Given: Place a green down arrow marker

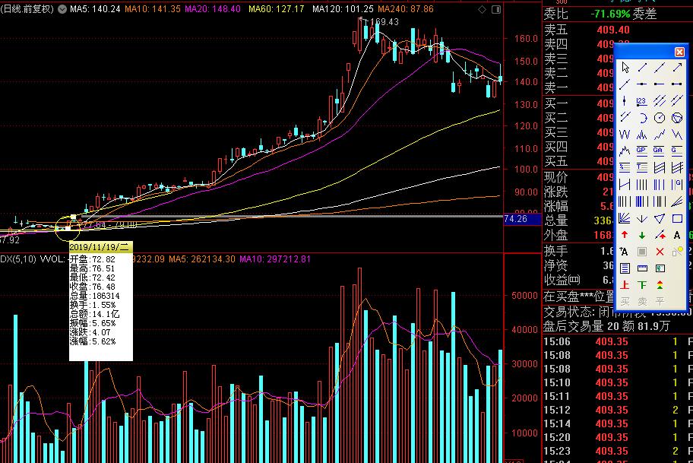Looking at the screenshot, I should coord(642,235).
